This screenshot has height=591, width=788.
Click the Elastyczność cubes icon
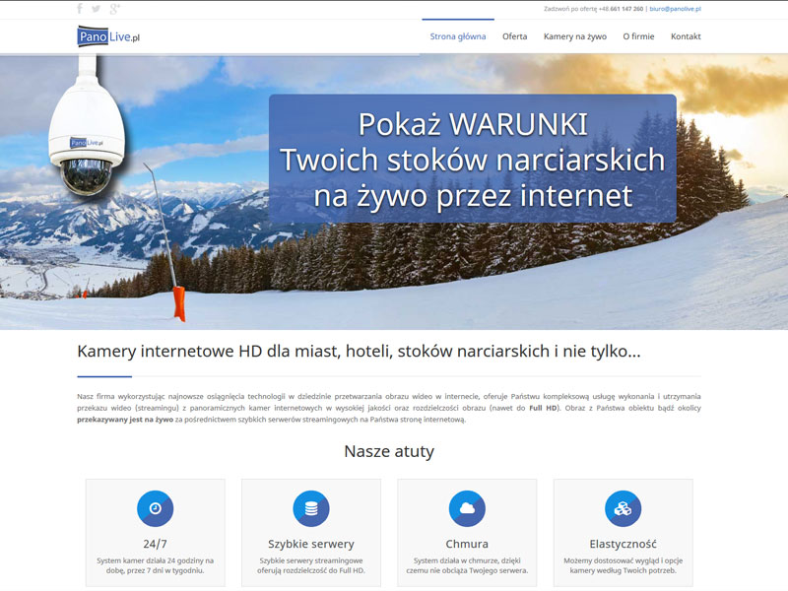pos(623,508)
